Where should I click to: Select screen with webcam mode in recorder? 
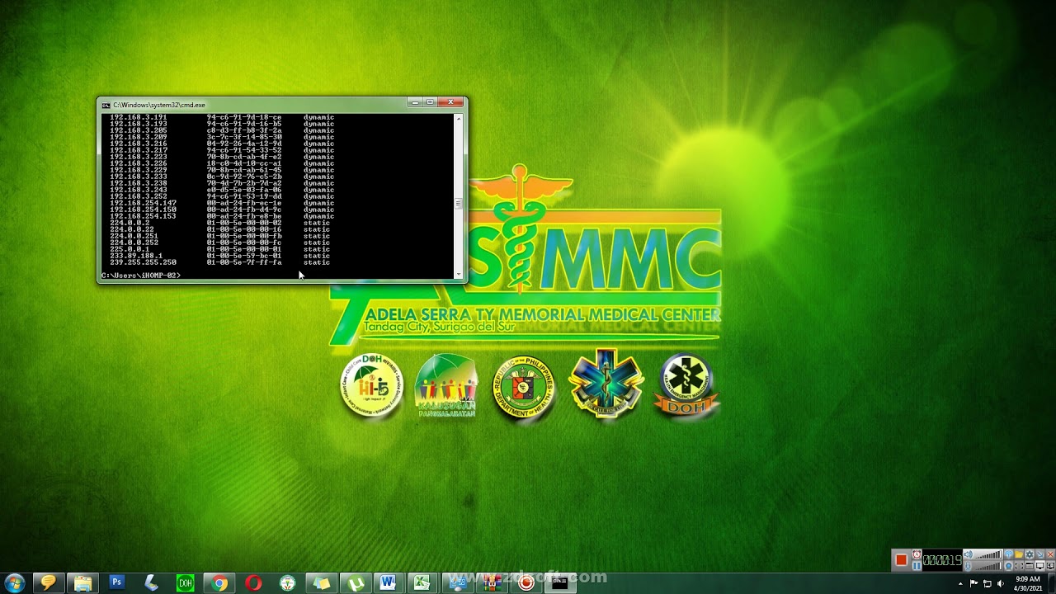pyautogui.click(x=1050, y=566)
